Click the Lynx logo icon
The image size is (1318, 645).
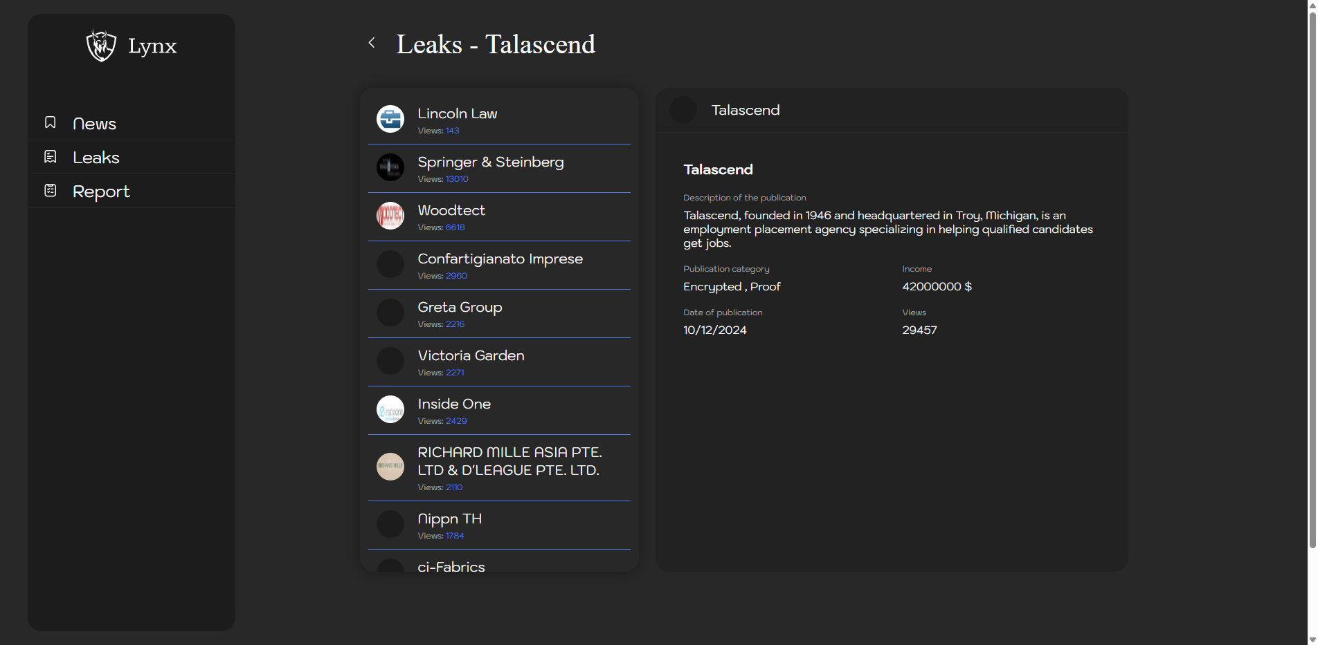(101, 46)
